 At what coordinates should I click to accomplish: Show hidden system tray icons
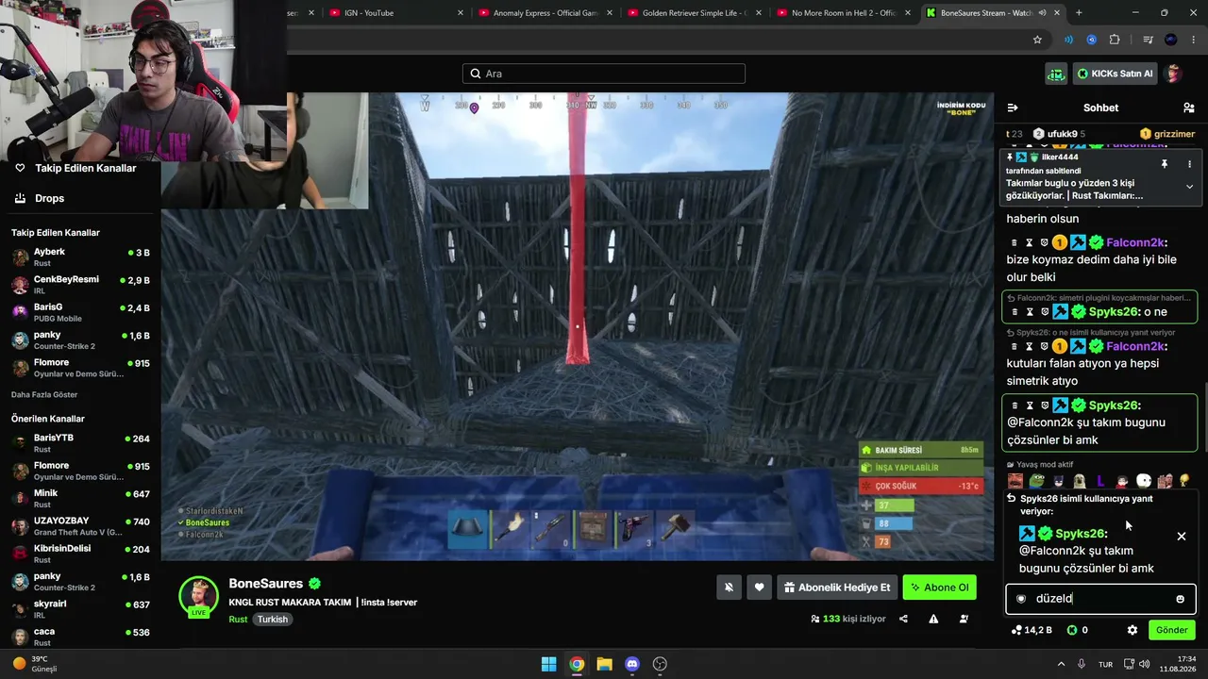(x=1061, y=664)
